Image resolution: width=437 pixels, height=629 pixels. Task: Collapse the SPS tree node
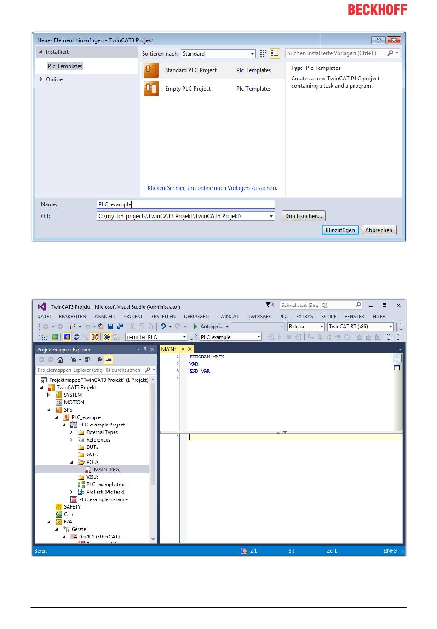(x=49, y=410)
